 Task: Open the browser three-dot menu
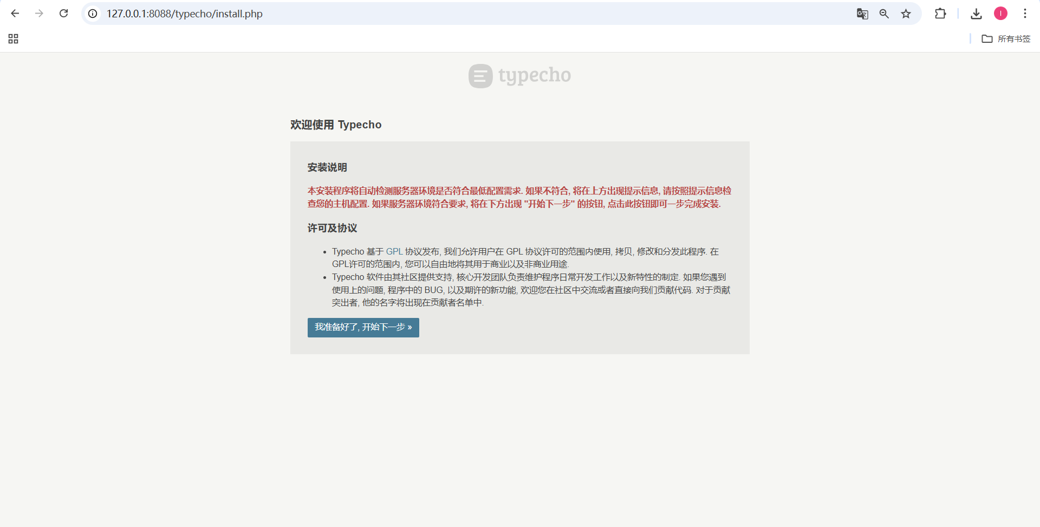tap(1025, 14)
